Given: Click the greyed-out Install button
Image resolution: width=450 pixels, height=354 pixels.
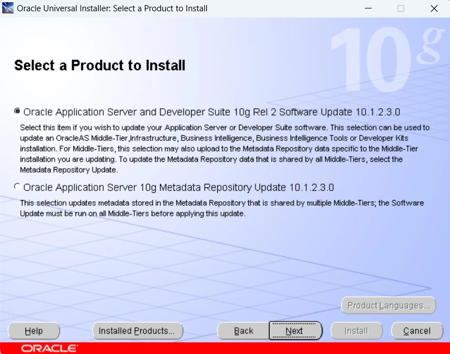Looking at the screenshot, I should [356, 331].
